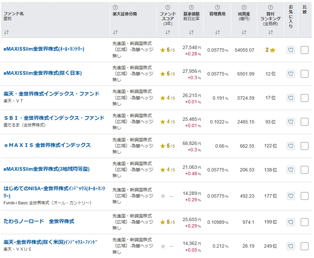Add 楽天・VT fund to favorites heart
The image size is (314, 258).
point(291,98)
